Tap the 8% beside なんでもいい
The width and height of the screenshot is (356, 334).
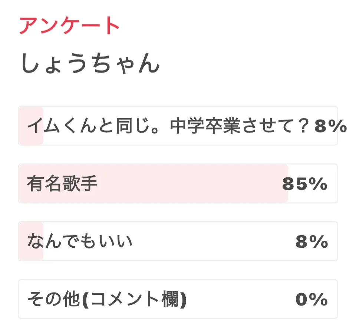click(x=311, y=242)
